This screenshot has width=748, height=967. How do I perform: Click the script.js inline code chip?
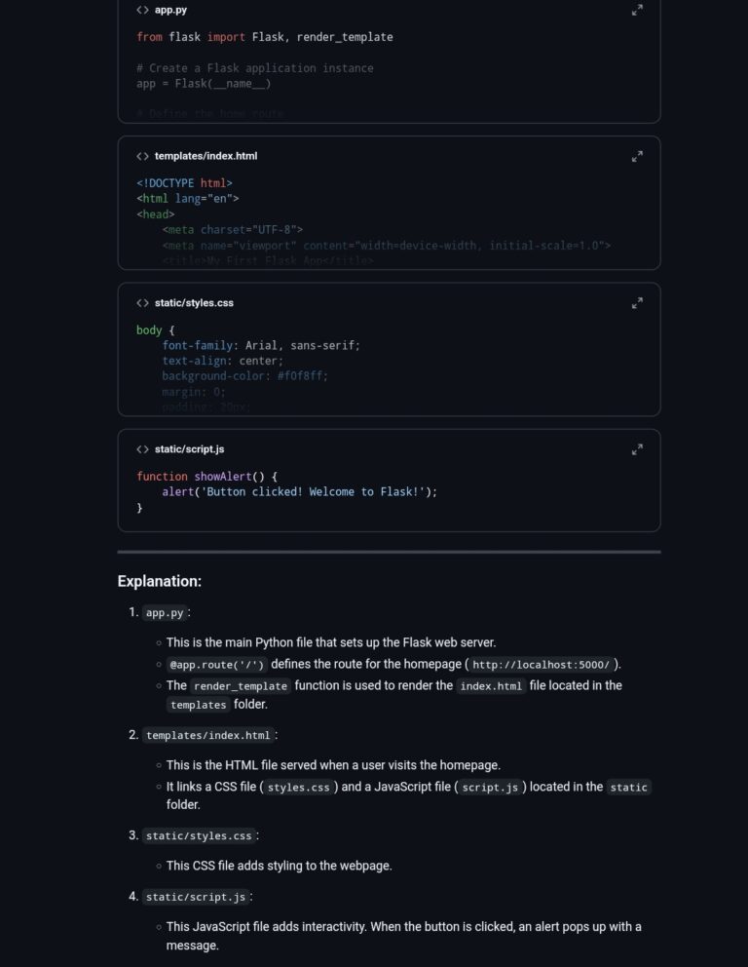(x=490, y=787)
